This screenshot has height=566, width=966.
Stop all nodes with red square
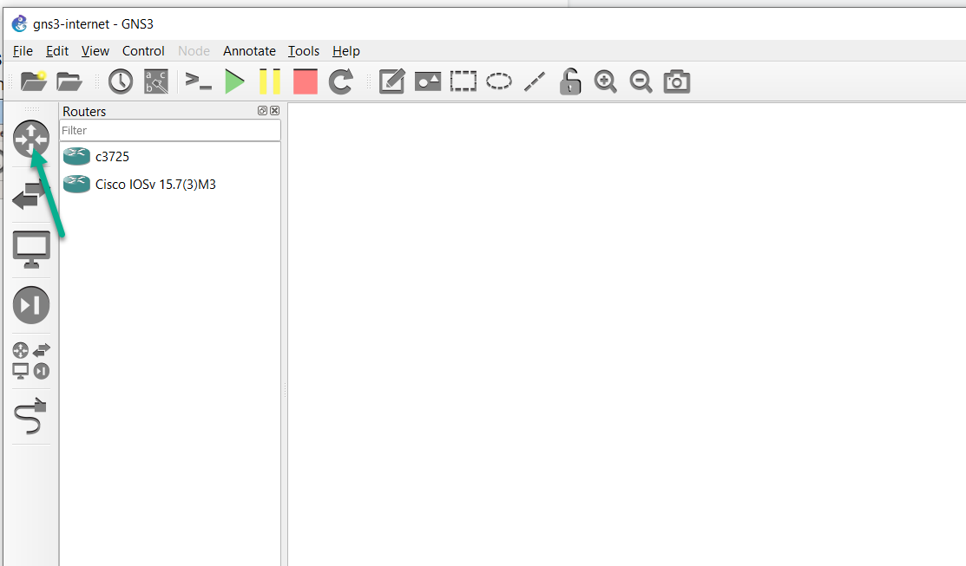pos(305,81)
